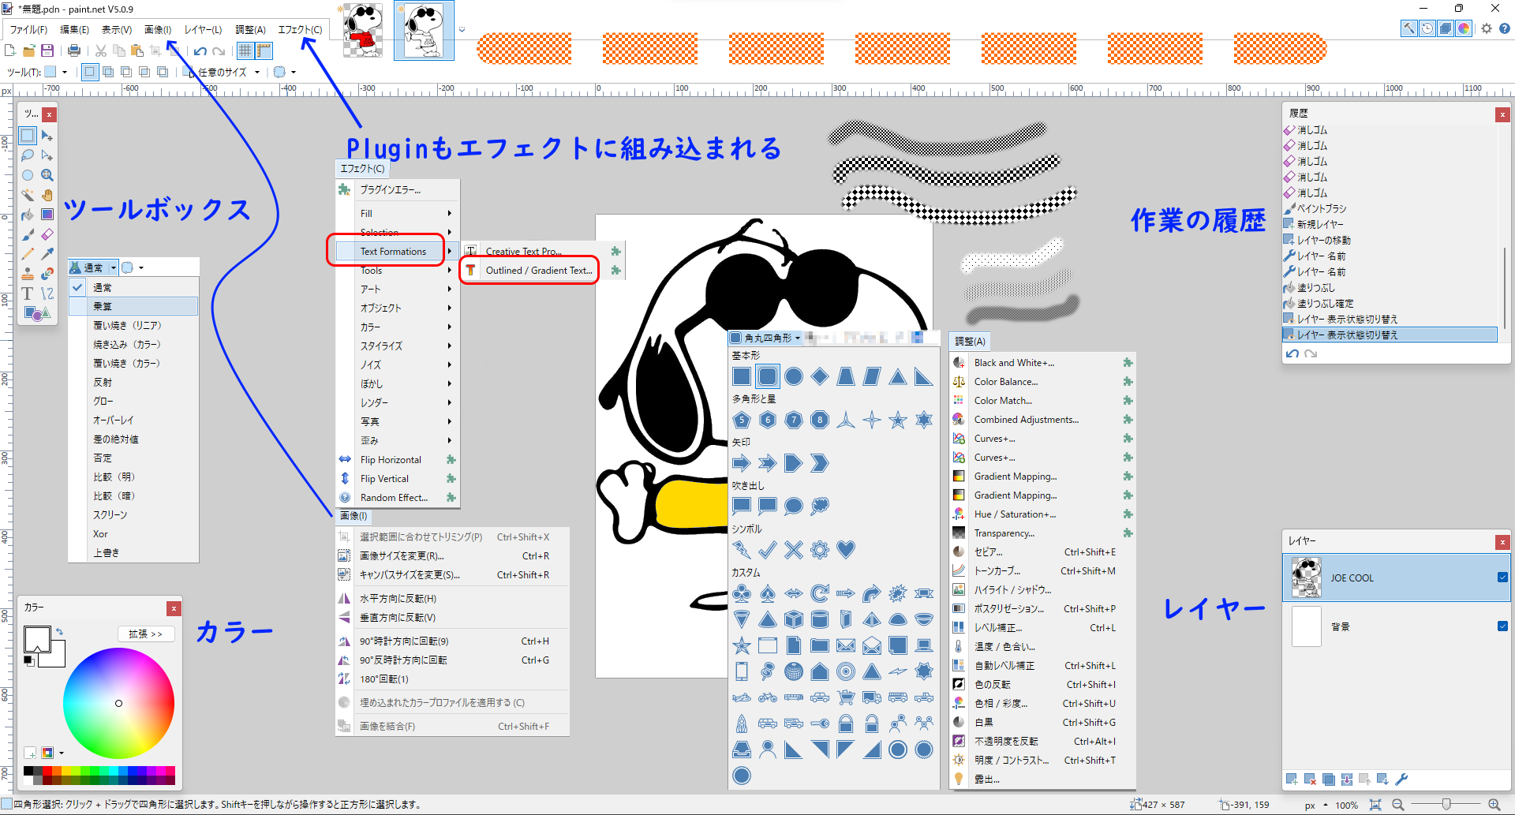Pick a color from the color wheel
Viewport: 1515px width, 815px height.
coord(118,702)
